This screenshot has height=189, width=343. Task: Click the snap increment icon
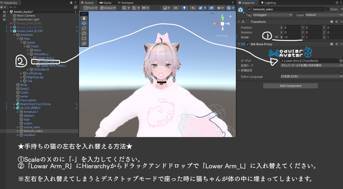click(x=144, y=8)
